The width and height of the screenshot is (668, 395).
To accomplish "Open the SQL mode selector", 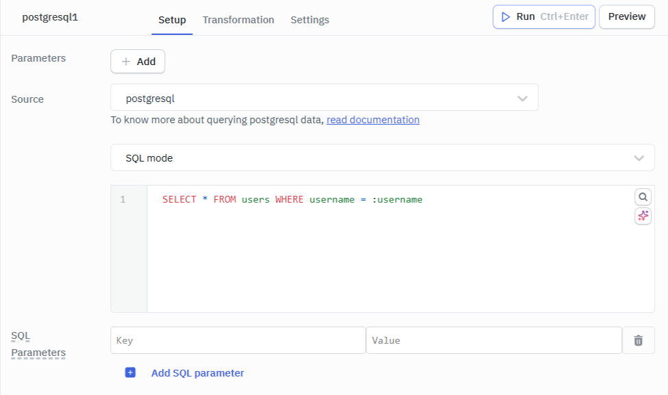I will point(382,157).
